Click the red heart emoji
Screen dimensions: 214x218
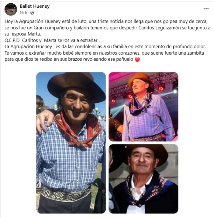coord(137,60)
